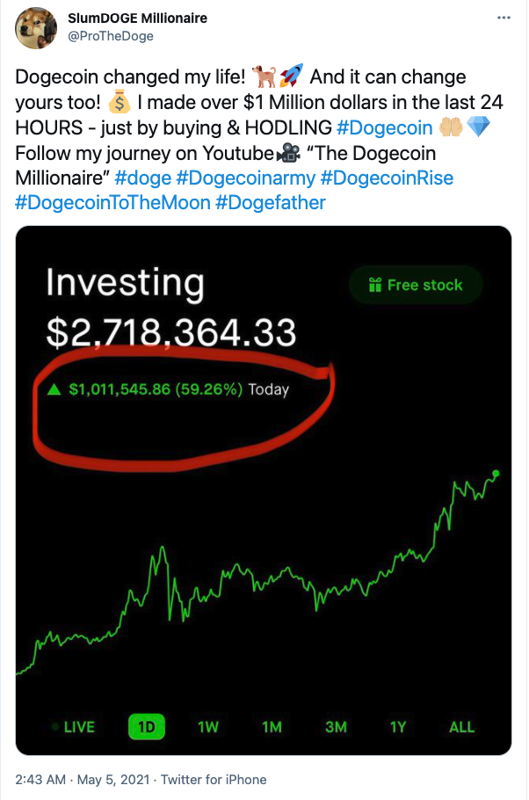The height and width of the screenshot is (800, 529).
Task: Click the gift icon on Free stock
Action: [x=375, y=285]
